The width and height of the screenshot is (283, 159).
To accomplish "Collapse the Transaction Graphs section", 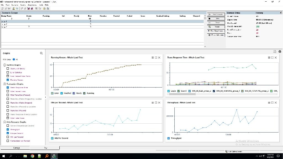I will (x=5, y=84).
